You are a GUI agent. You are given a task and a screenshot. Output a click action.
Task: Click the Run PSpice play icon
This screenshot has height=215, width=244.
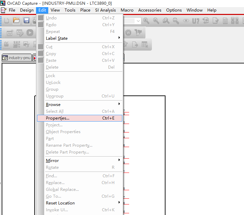(30, 33)
